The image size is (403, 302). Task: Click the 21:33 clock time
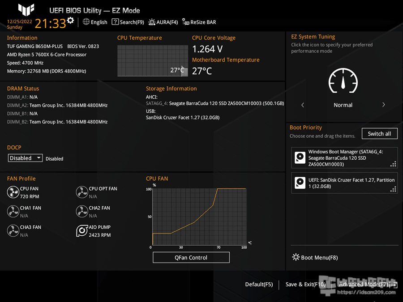pos(50,23)
